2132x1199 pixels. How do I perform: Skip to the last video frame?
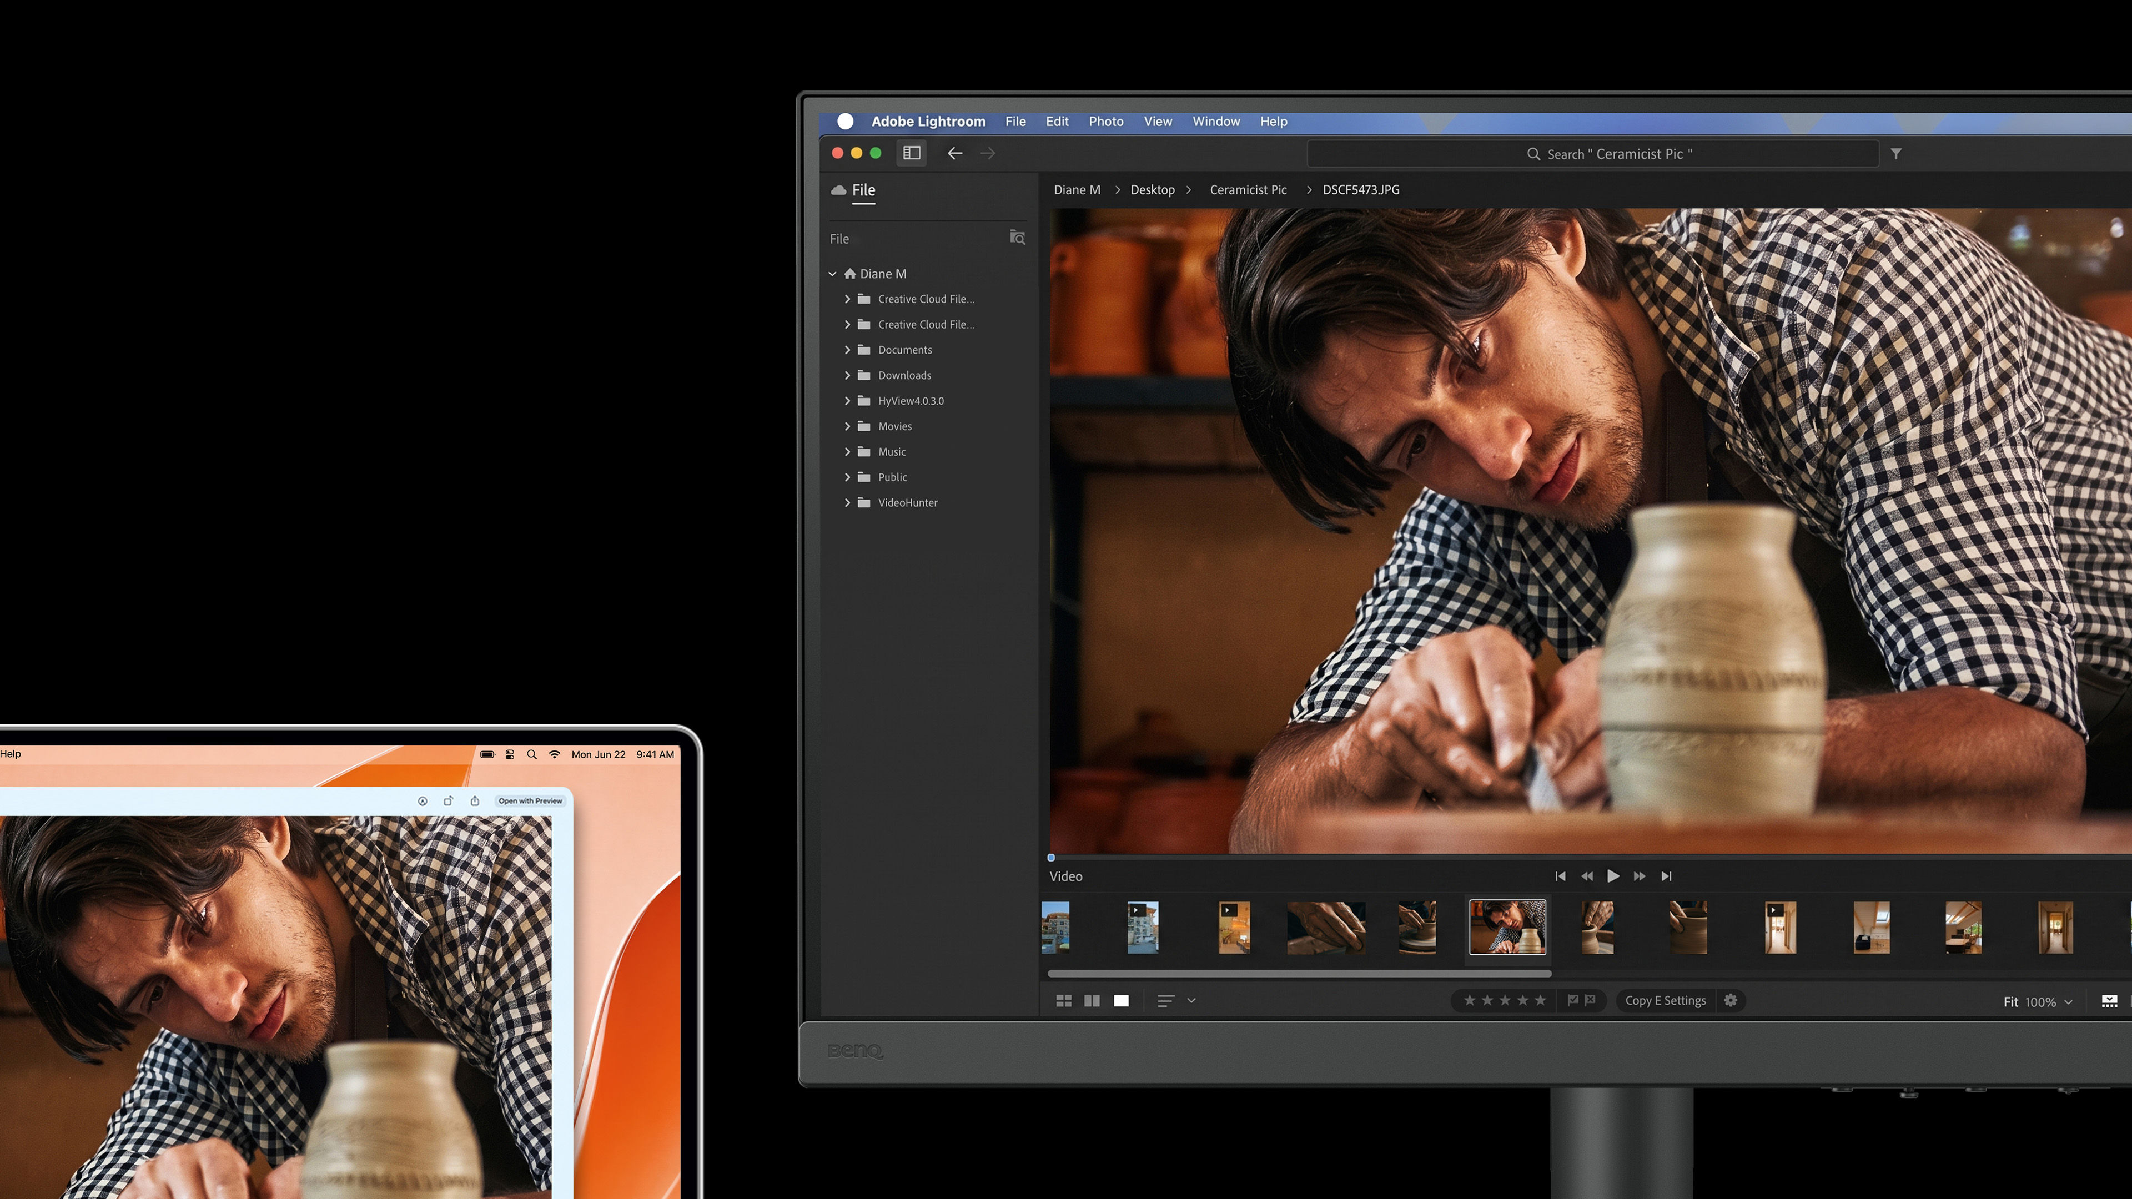pos(1667,876)
